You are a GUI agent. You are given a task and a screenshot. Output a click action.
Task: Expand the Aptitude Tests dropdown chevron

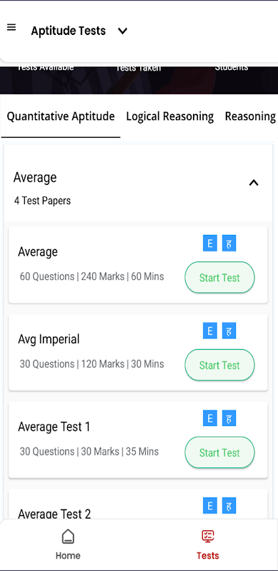point(123,31)
